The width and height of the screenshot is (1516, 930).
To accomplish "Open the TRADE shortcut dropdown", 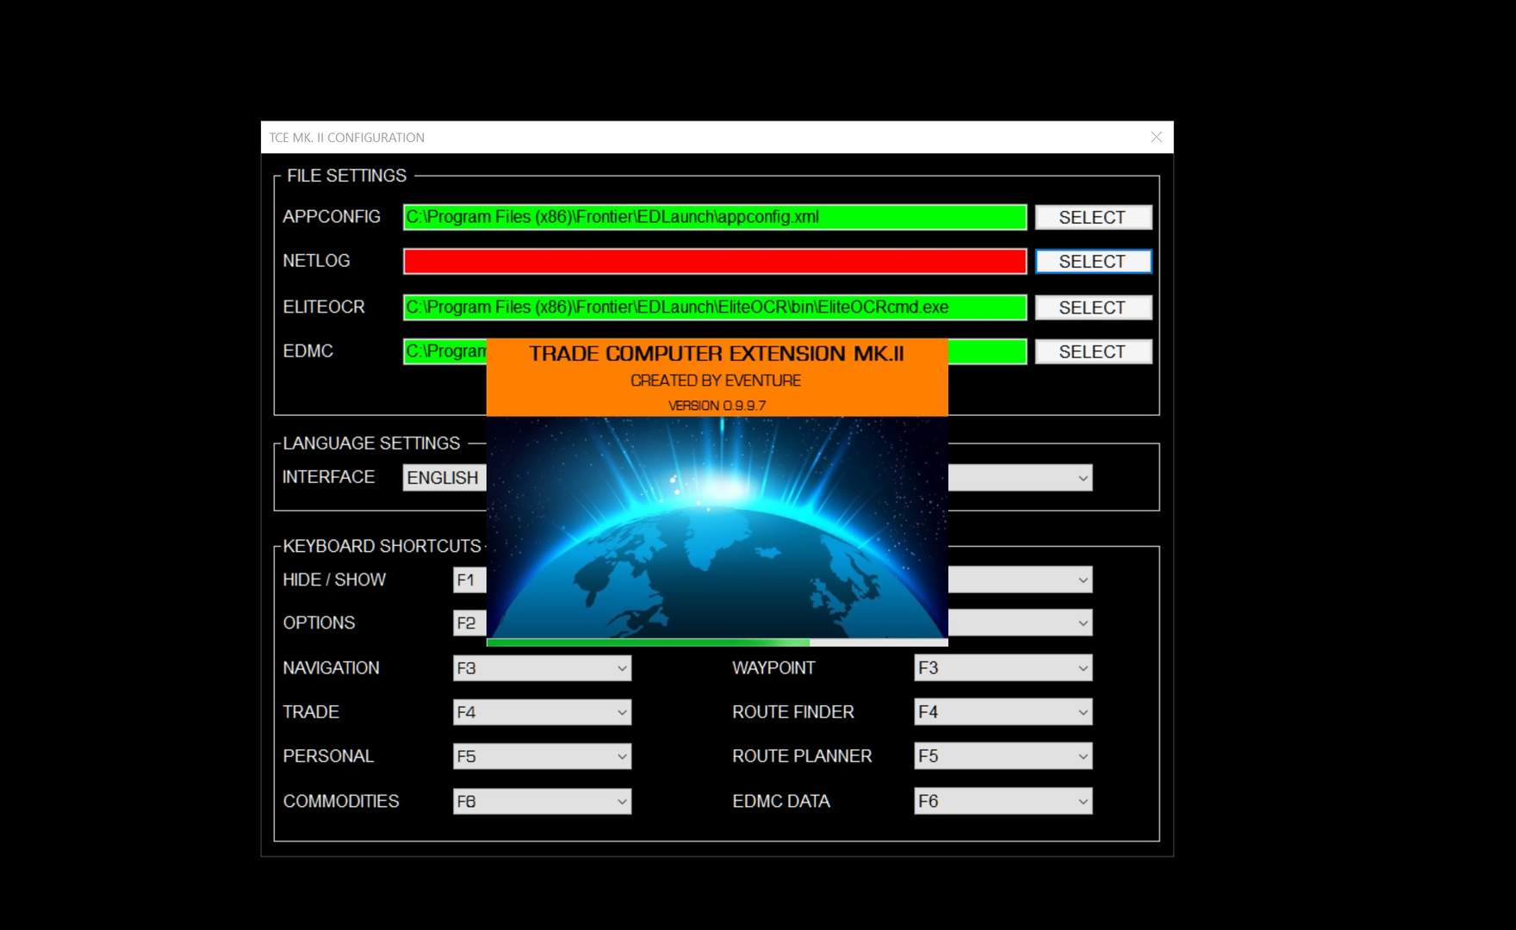I will pos(542,712).
